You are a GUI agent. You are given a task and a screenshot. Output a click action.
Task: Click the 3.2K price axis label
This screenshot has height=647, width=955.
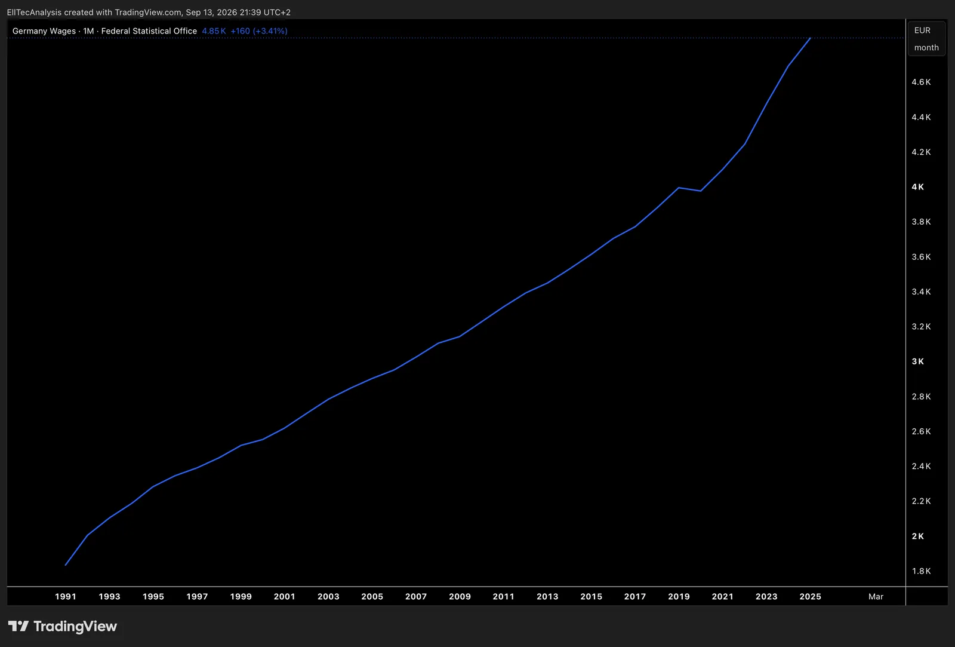[x=921, y=327]
